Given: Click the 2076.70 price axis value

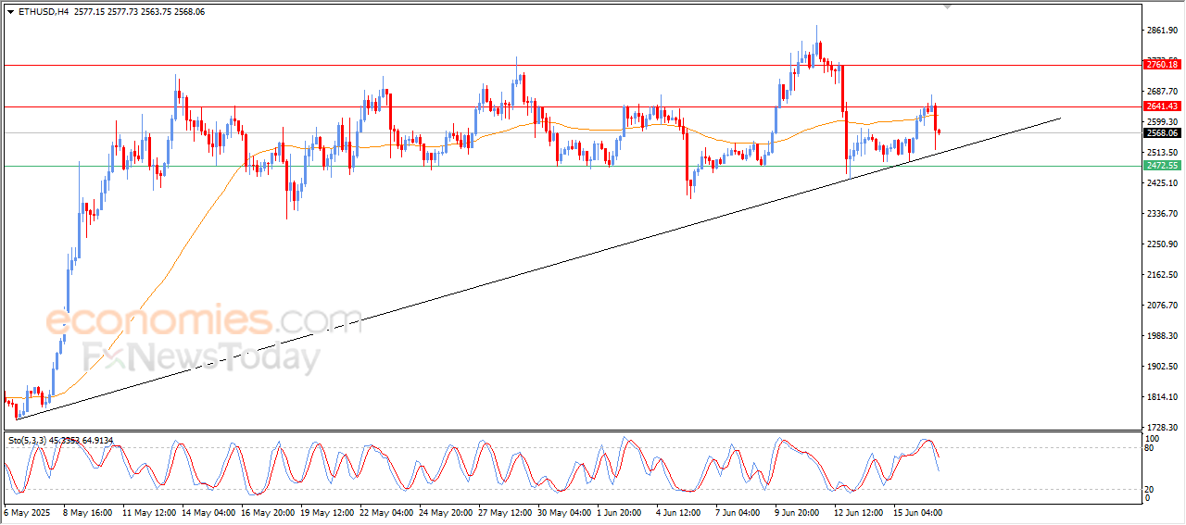Looking at the screenshot, I should click(x=1162, y=306).
